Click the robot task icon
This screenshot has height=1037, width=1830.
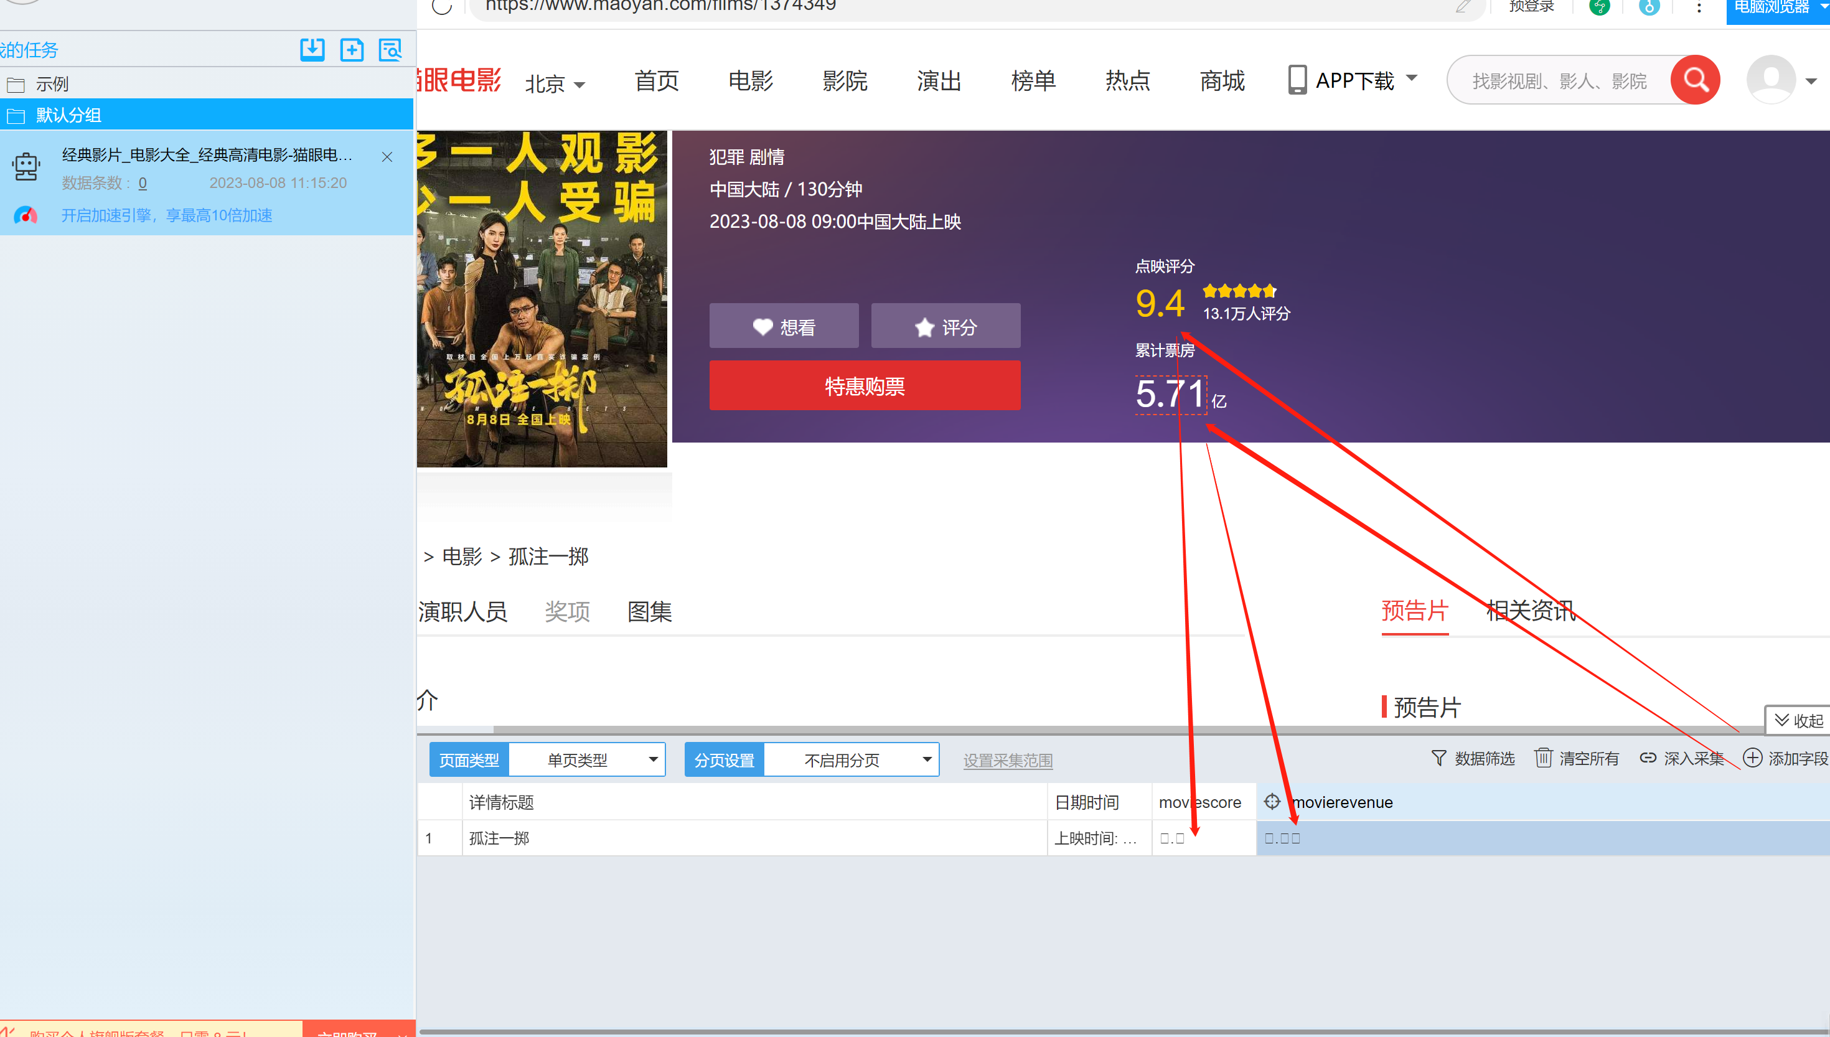[26, 167]
